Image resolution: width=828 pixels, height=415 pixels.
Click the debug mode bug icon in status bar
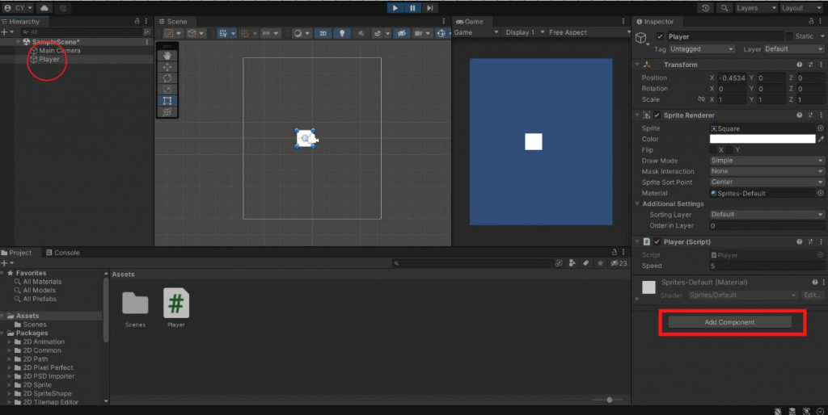pyautogui.click(x=778, y=411)
